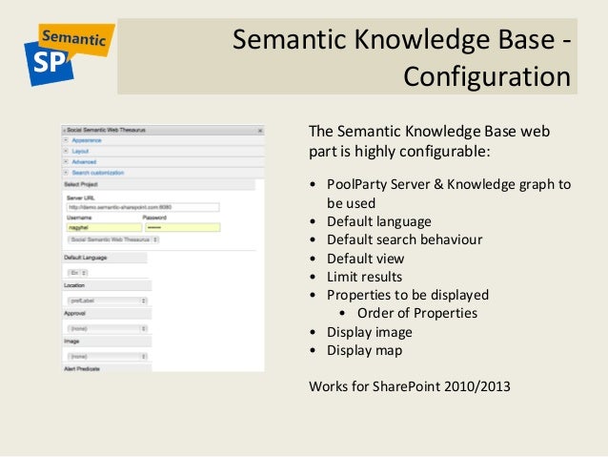Screen dimensions: 608x457
Task: Click the Server URL input field
Action: click(143, 207)
